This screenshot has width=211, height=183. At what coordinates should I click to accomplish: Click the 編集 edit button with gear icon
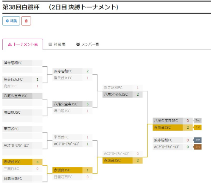pos(11,21)
